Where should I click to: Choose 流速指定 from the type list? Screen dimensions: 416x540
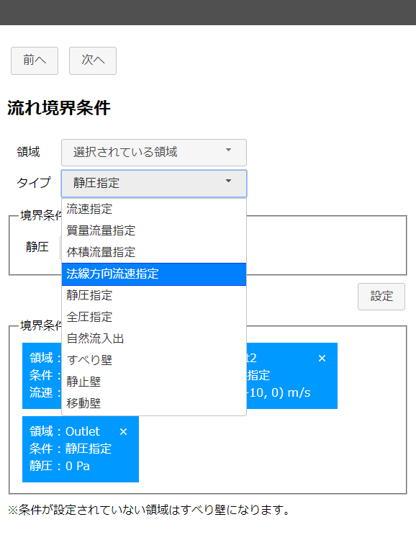point(154,209)
